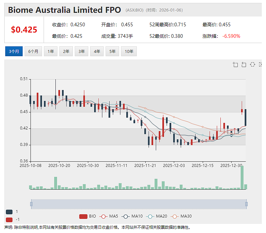
Task: Click the 0.42 y-axis label
Action: point(24,128)
